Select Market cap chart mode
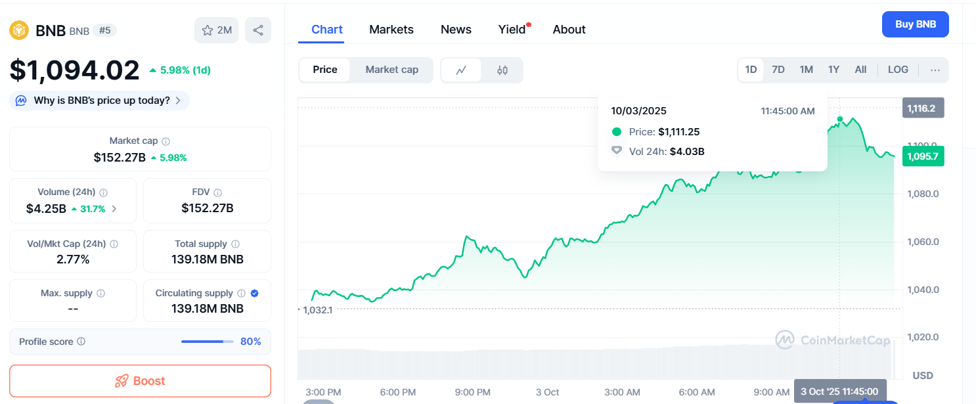This screenshot has width=976, height=404. click(392, 70)
